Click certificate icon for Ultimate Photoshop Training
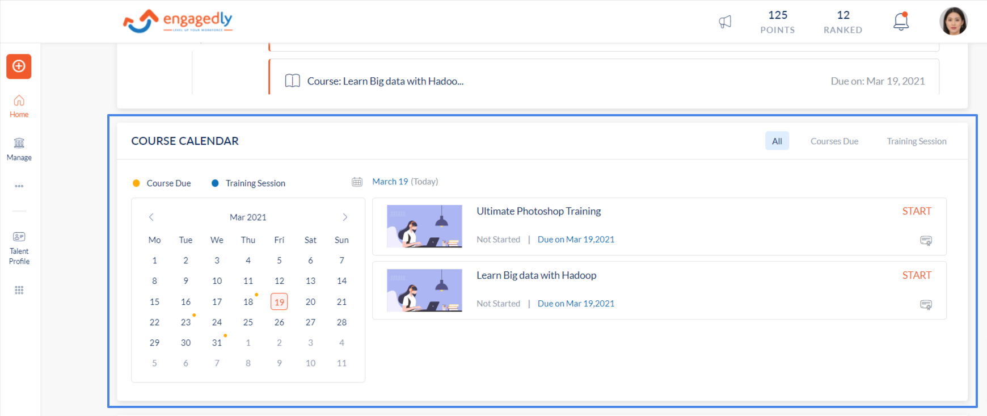The image size is (987, 416). (926, 241)
